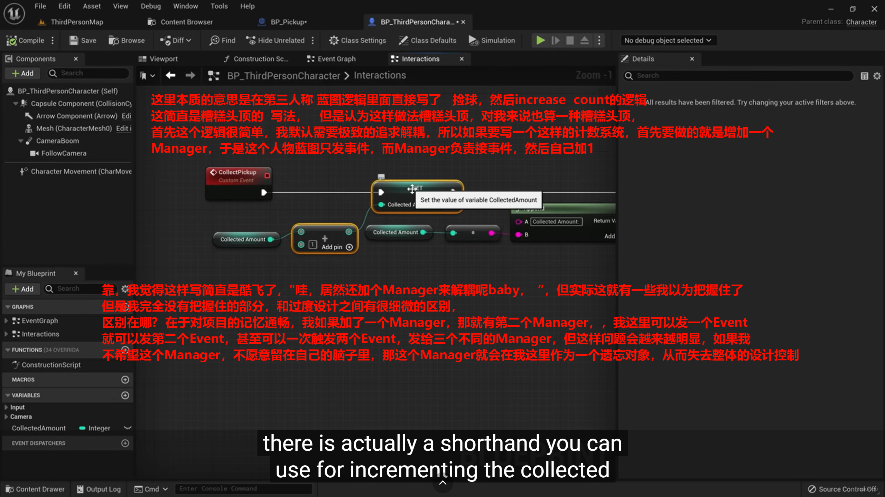Toggle Simulation mode

click(492, 40)
